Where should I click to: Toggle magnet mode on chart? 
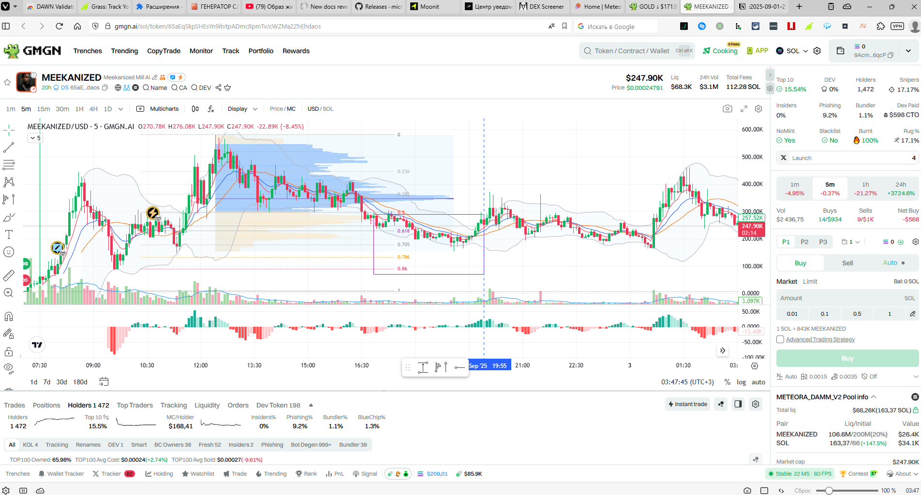coord(9,317)
